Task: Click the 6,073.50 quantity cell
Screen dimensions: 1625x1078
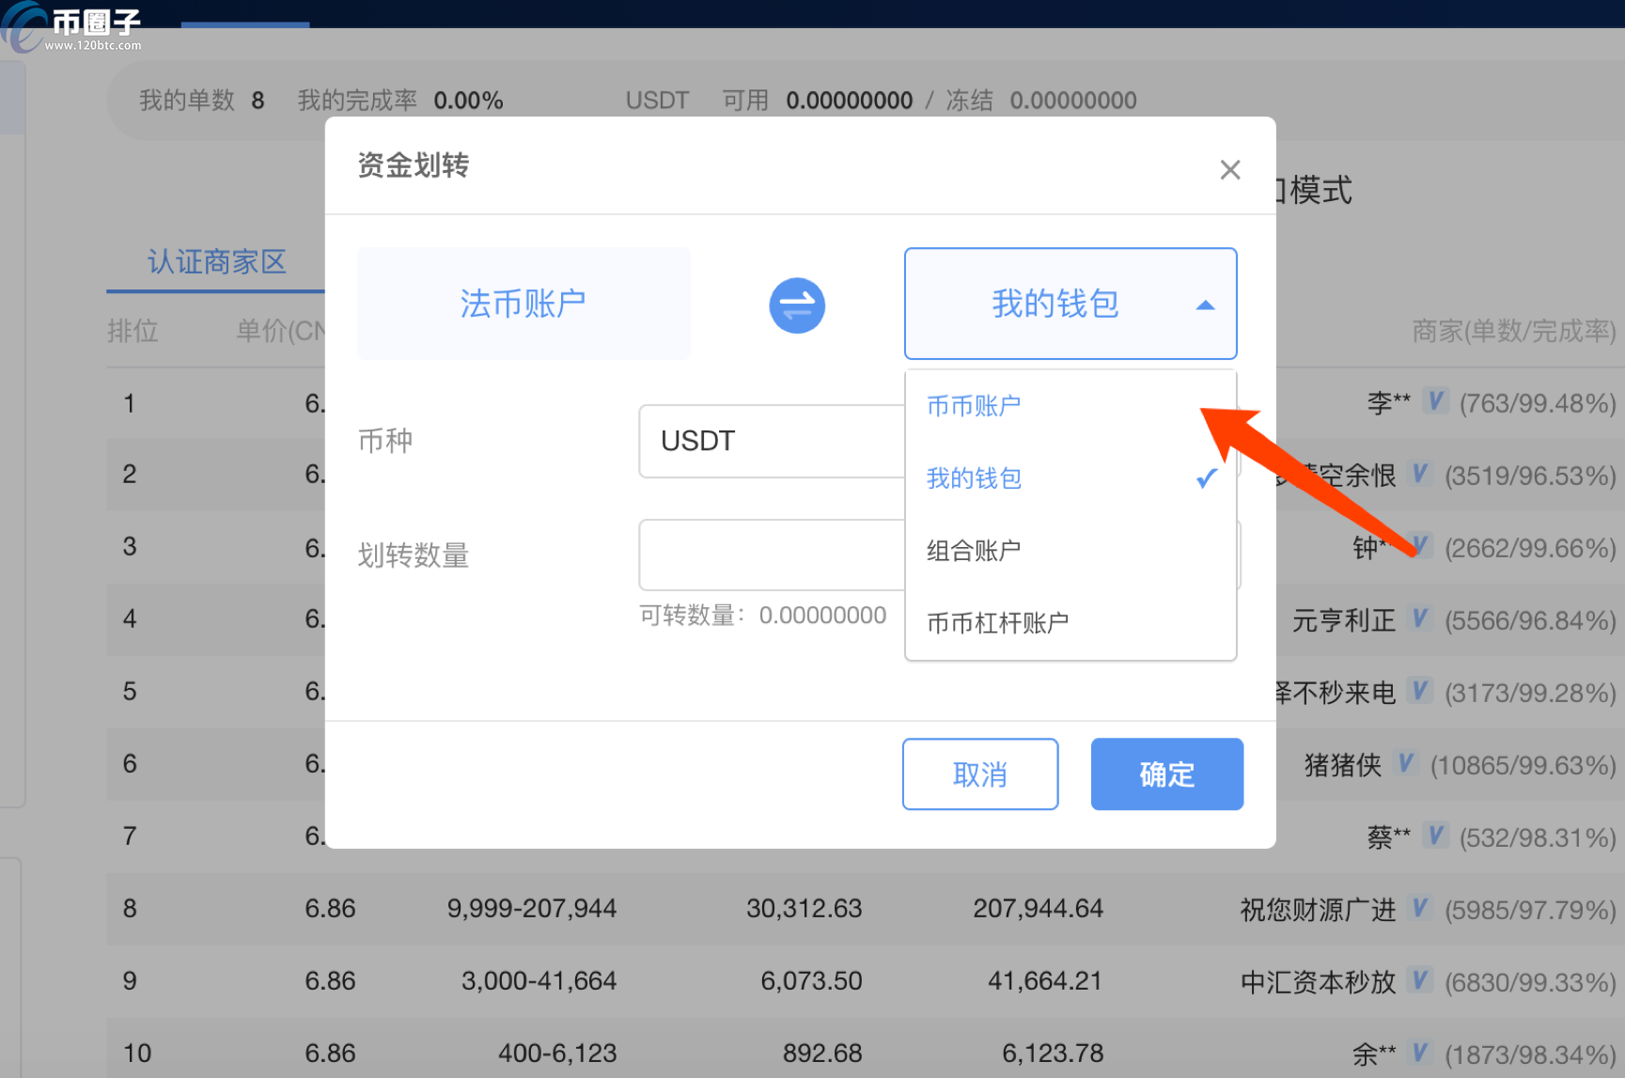Action: pos(811,981)
